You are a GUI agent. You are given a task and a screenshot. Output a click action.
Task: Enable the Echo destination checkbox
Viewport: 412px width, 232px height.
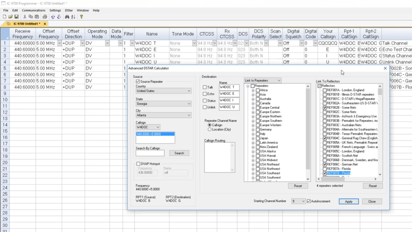205,94
